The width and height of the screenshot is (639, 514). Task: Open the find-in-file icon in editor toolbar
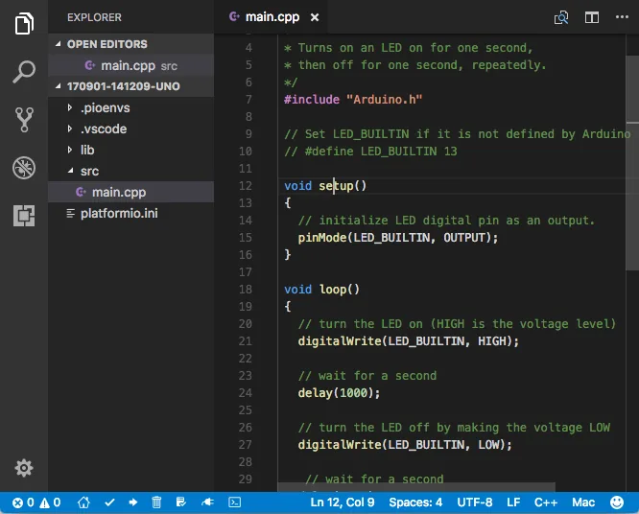click(x=561, y=17)
